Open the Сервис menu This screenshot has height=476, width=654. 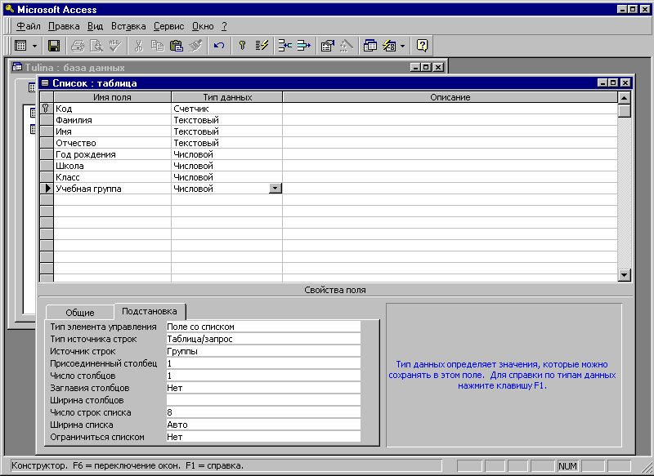169,26
